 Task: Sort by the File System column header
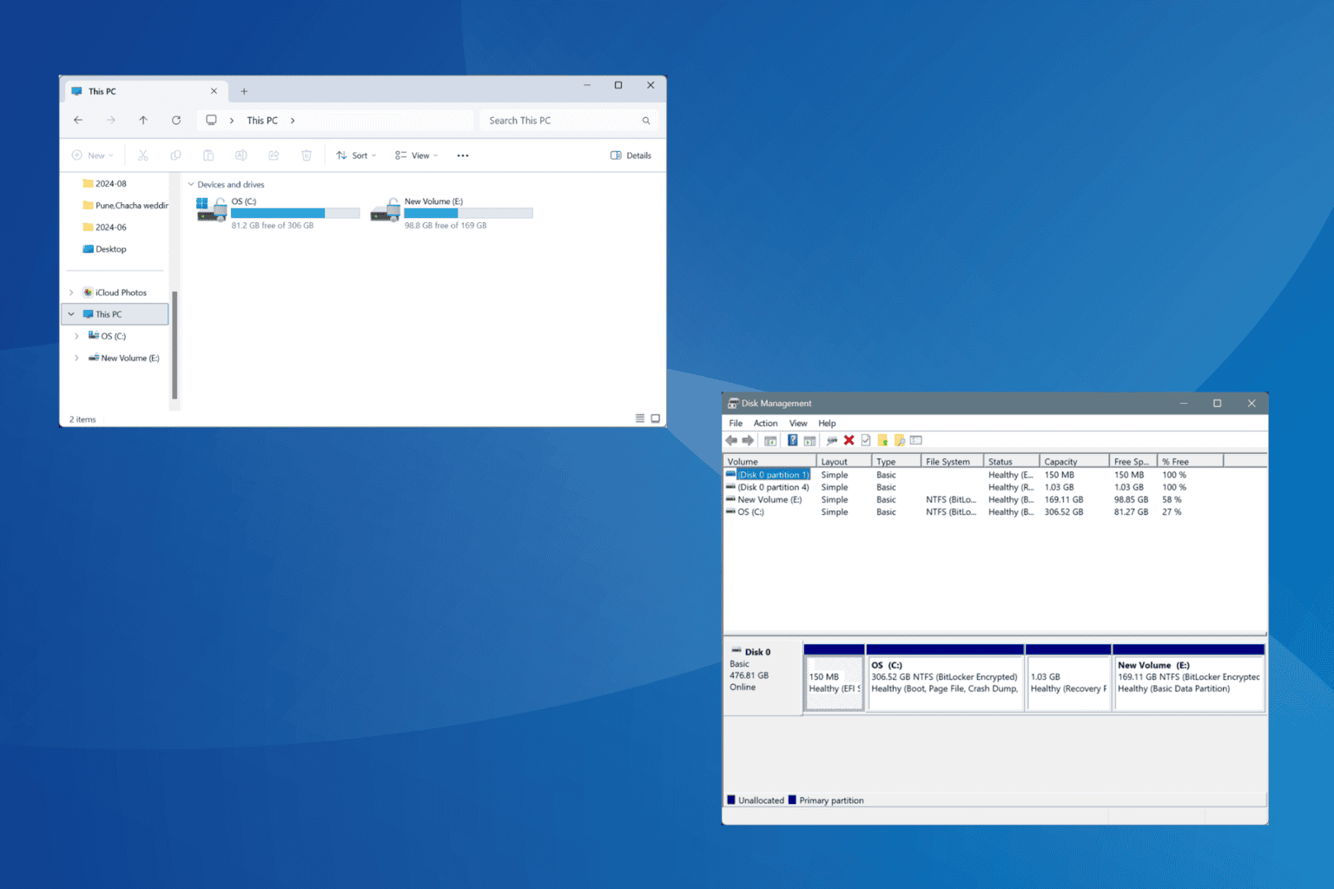click(953, 462)
